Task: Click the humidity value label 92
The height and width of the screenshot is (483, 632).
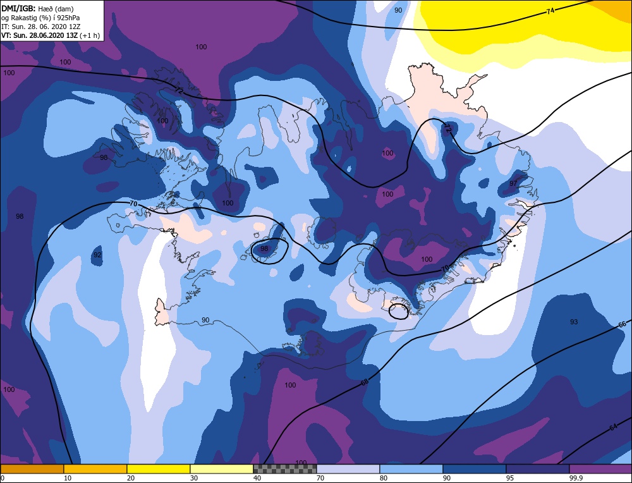Action: (x=97, y=255)
